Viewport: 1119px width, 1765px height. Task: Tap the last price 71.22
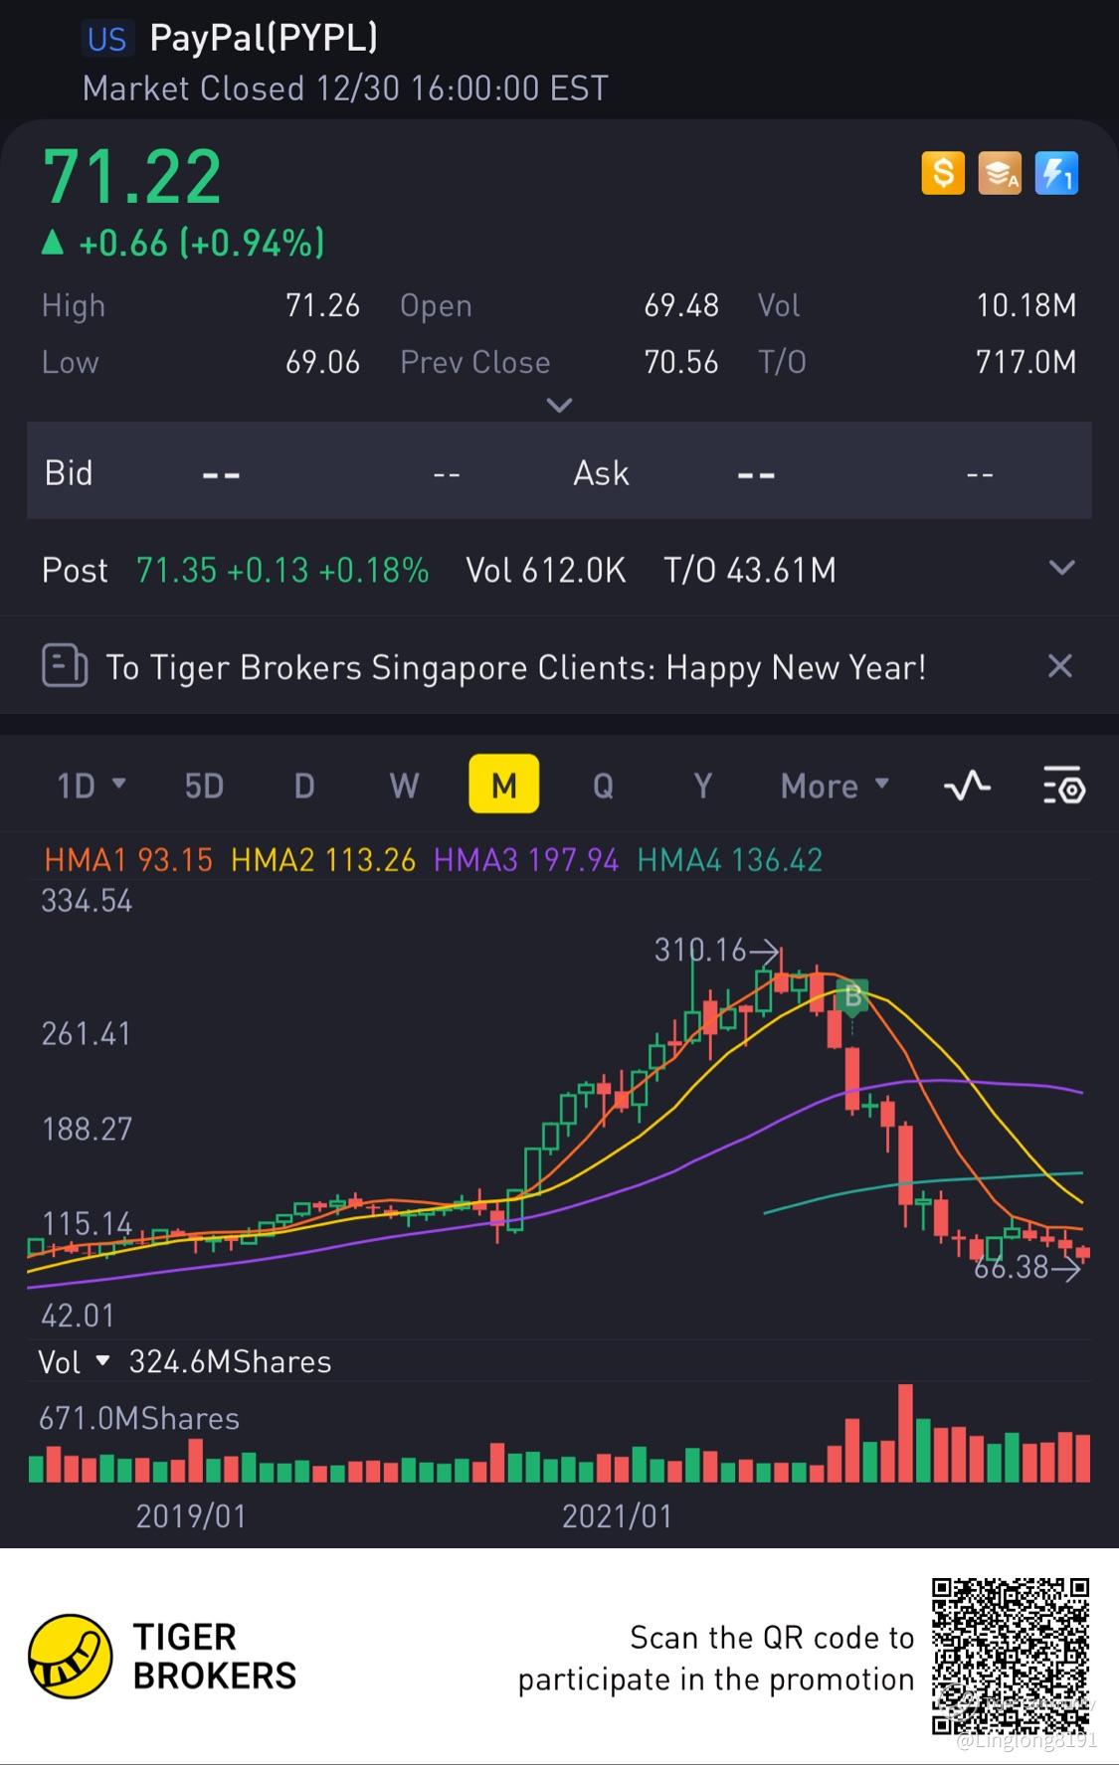click(131, 178)
